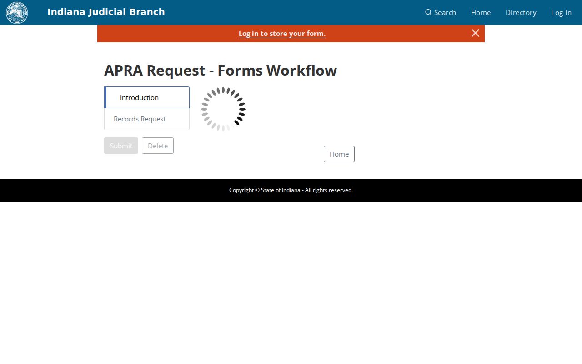Follow the 'Log in to store your form' link
This screenshot has height=364, width=582.
click(282, 34)
